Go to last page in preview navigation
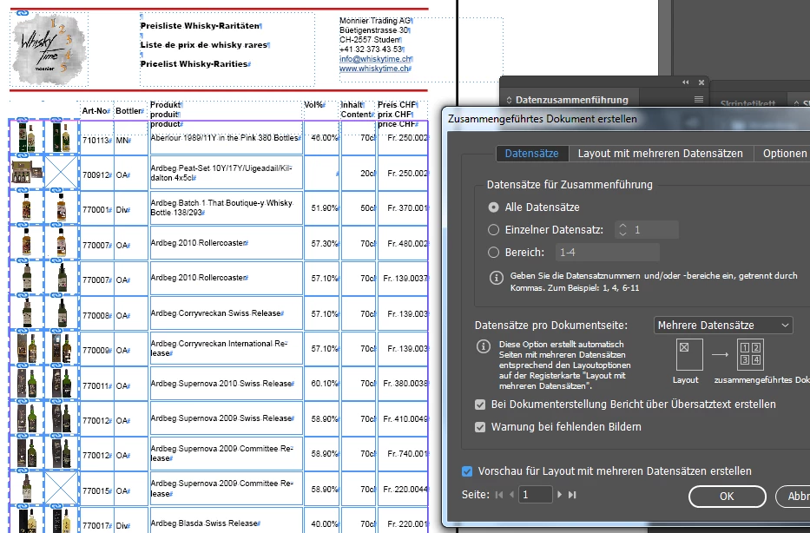The height and width of the screenshot is (533, 810). point(572,495)
